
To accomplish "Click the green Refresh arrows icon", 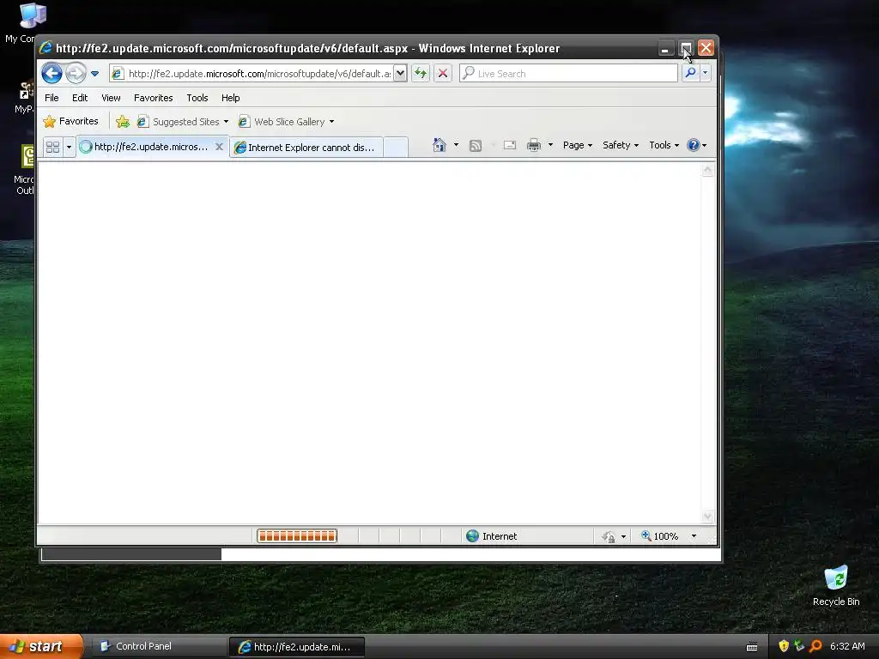I will [421, 74].
